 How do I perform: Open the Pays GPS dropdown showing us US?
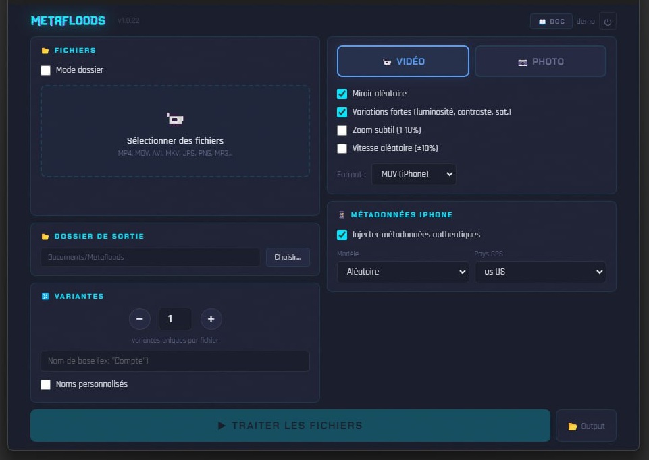[x=539, y=272]
